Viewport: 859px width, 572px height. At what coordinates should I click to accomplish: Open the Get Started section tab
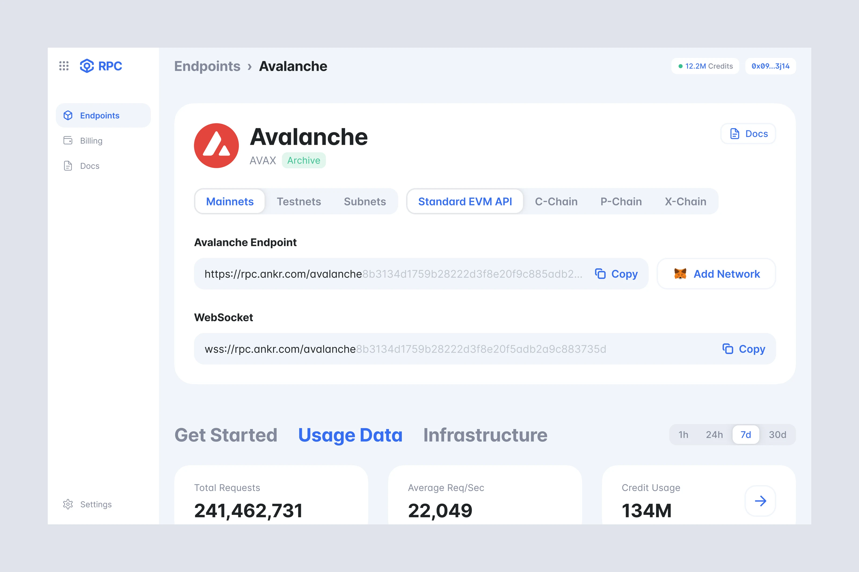coord(225,435)
